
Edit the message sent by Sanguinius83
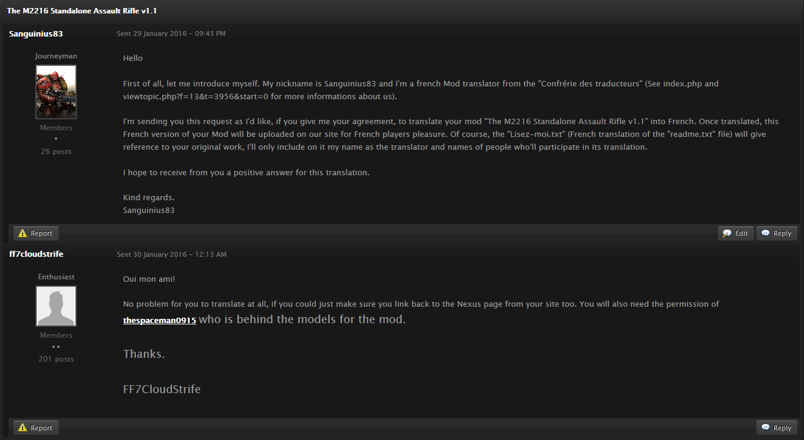tap(736, 233)
